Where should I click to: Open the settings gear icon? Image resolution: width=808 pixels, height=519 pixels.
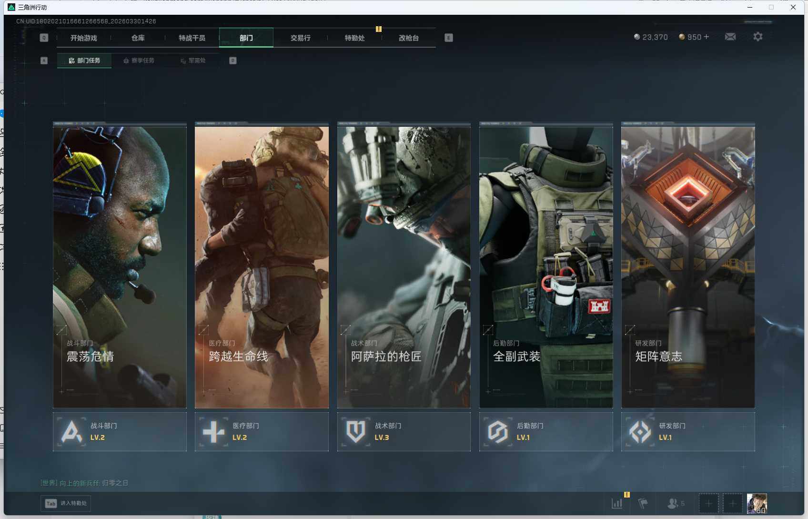click(758, 37)
